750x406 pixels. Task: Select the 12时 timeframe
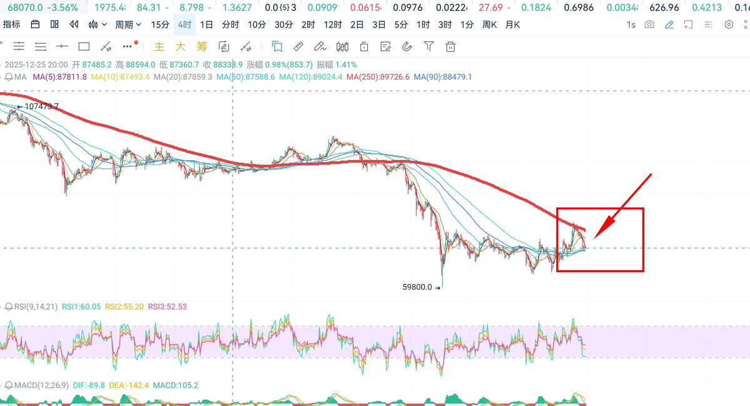(x=332, y=24)
